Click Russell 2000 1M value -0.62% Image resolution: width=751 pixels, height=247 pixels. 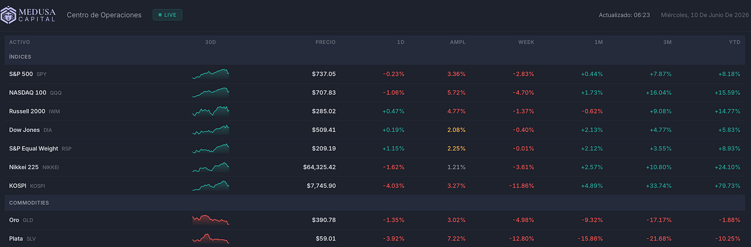592,111
